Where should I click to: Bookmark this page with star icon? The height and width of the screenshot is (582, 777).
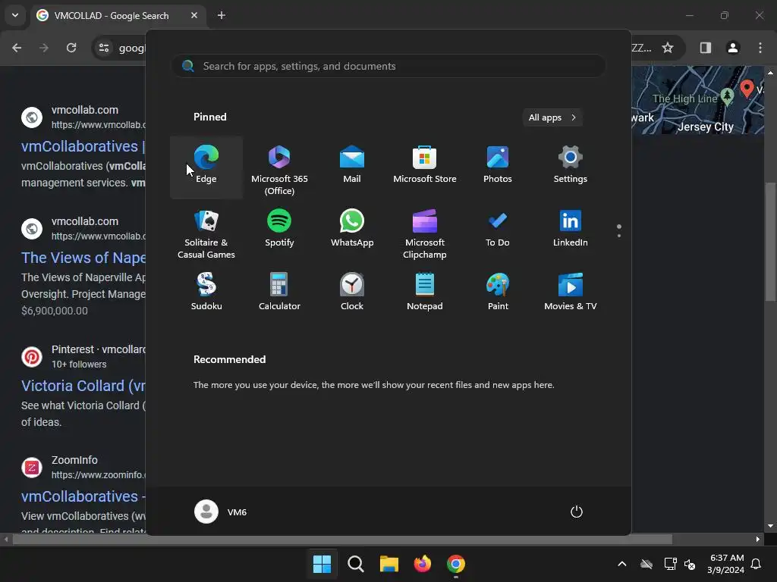coord(668,48)
